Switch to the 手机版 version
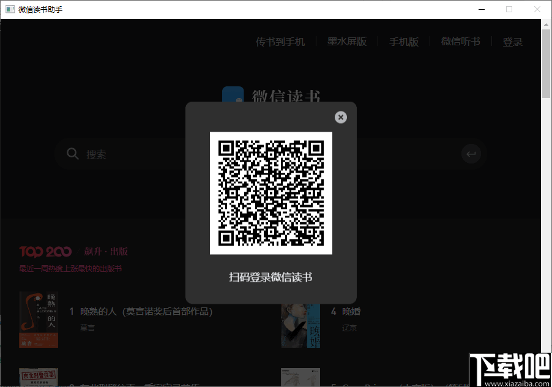The height and width of the screenshot is (387, 552). 404,42
